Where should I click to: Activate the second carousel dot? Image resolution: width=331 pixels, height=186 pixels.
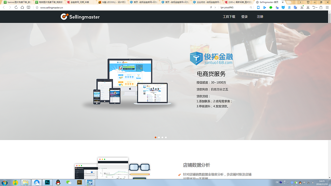[159, 137]
